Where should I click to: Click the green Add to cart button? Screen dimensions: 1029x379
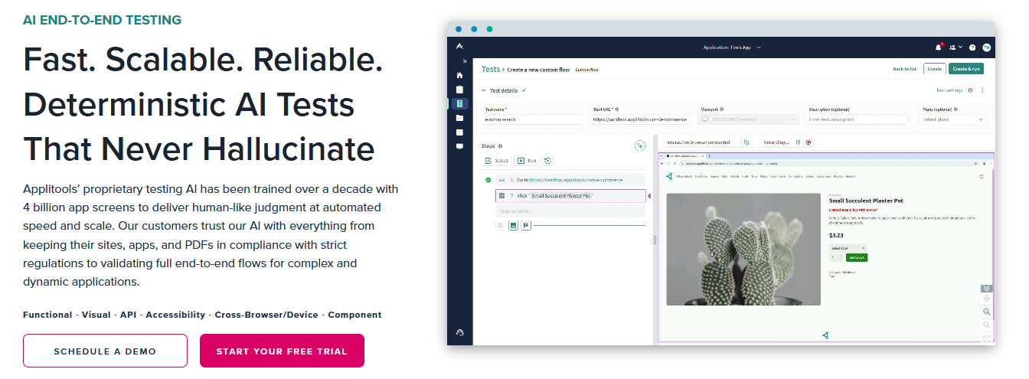[x=857, y=257]
